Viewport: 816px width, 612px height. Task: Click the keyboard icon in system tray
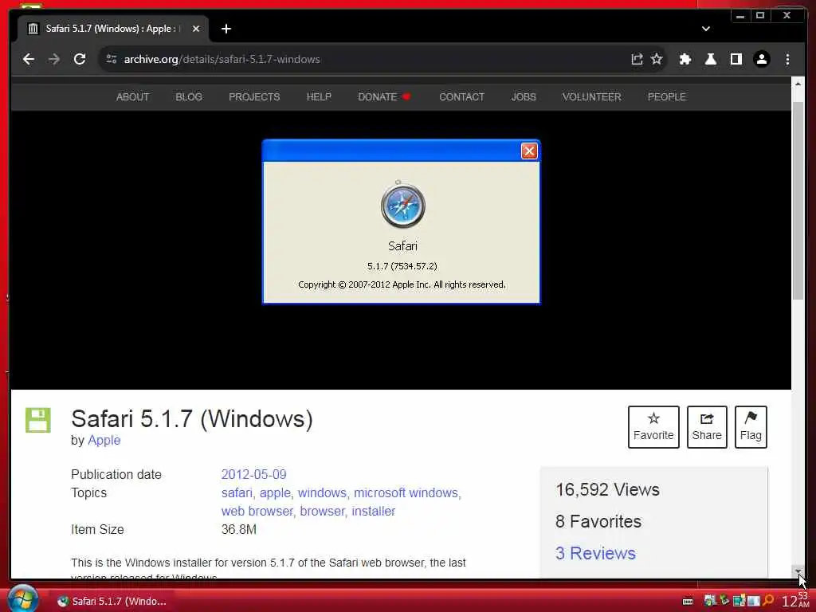[688, 602]
